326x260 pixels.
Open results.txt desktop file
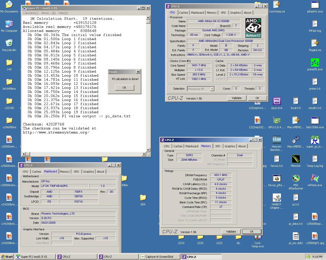pyautogui.click(x=315, y=103)
